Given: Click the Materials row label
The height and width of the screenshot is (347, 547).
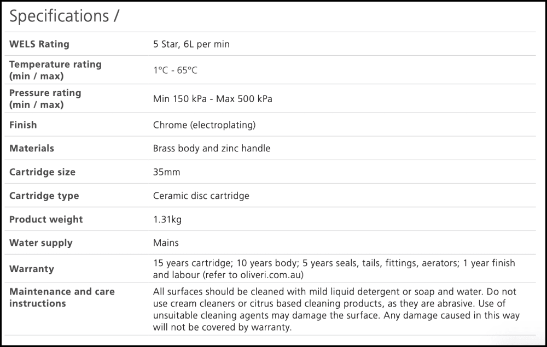Looking at the screenshot, I should tap(32, 149).
